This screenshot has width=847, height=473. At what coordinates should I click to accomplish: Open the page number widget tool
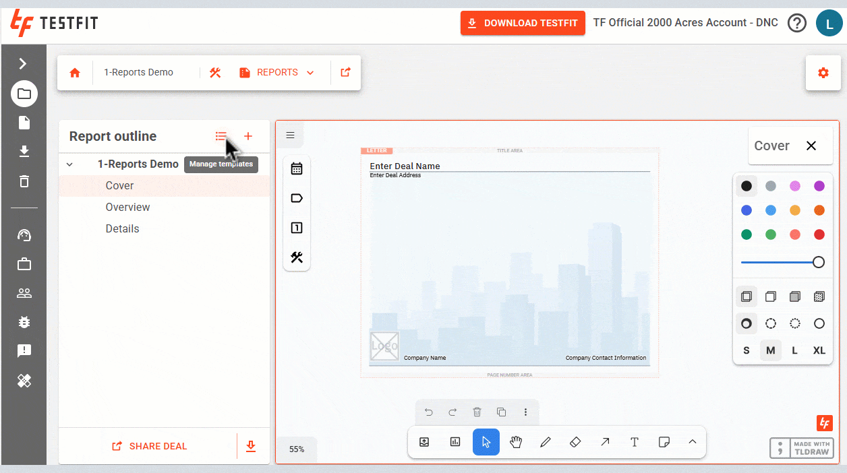pos(296,228)
